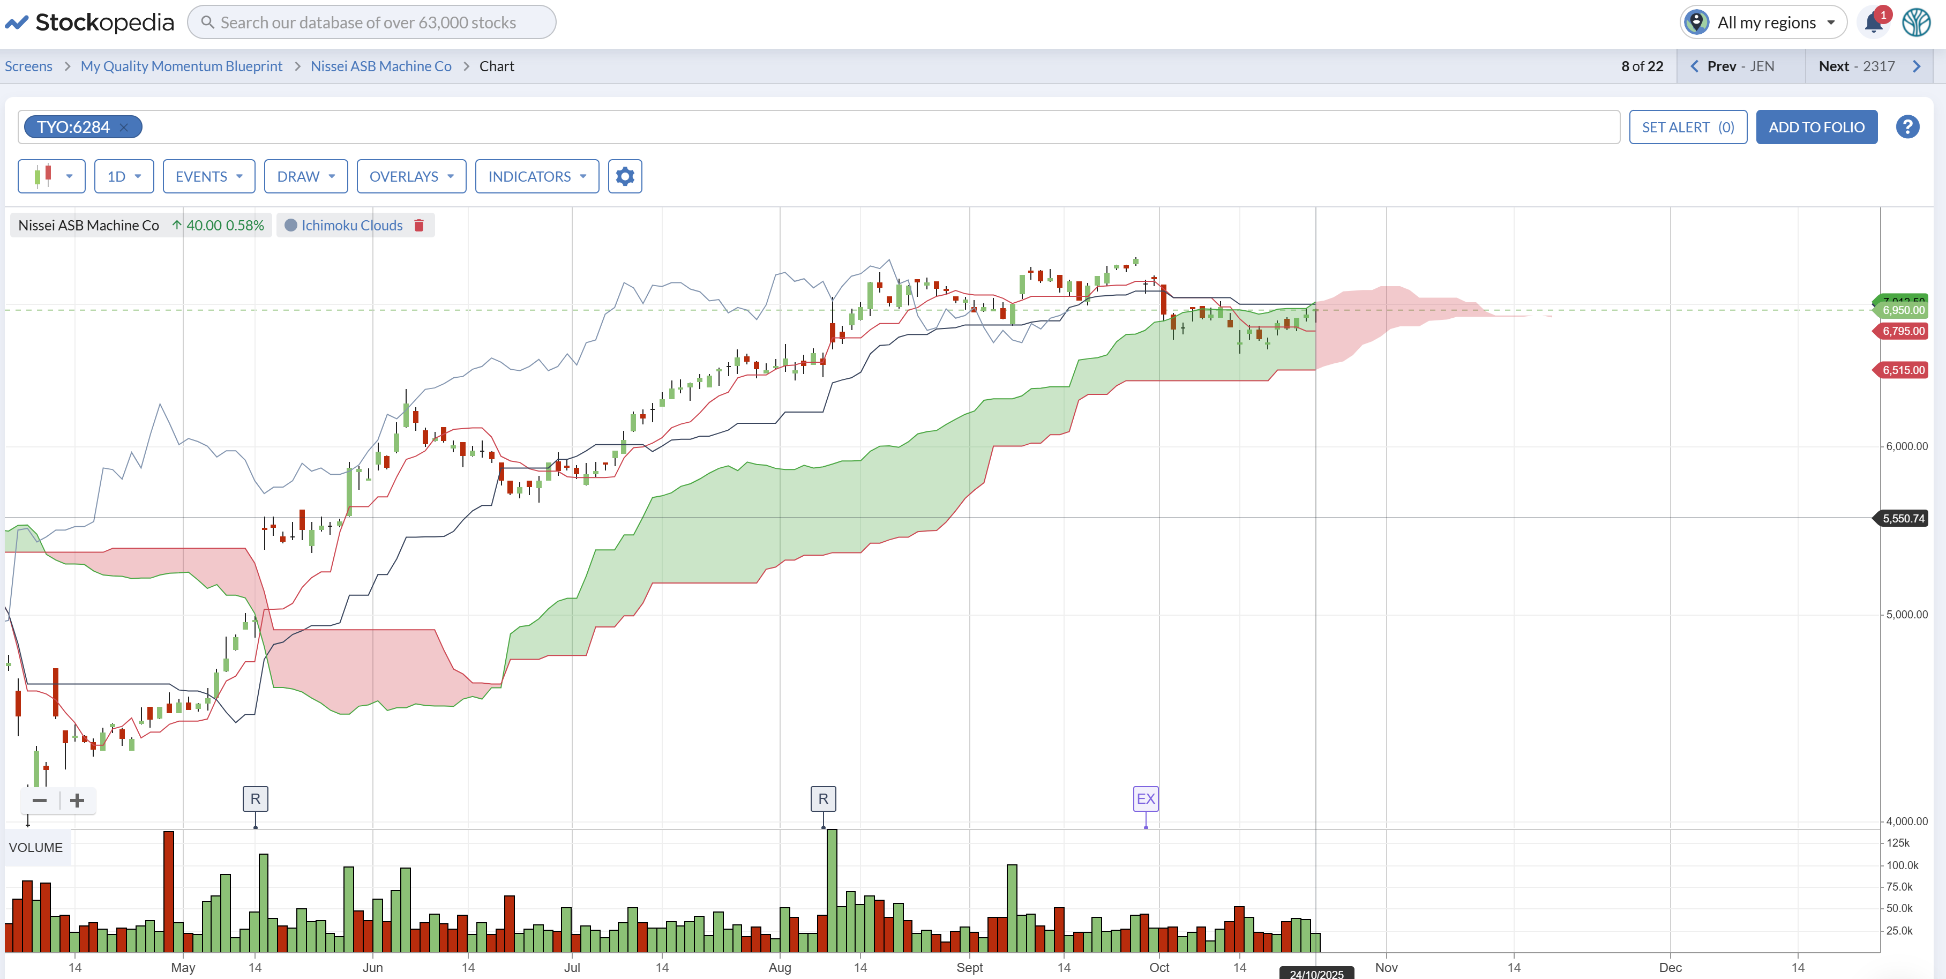This screenshot has width=1946, height=979.
Task: Open the candlestick chart type dropdown
Action: point(51,176)
